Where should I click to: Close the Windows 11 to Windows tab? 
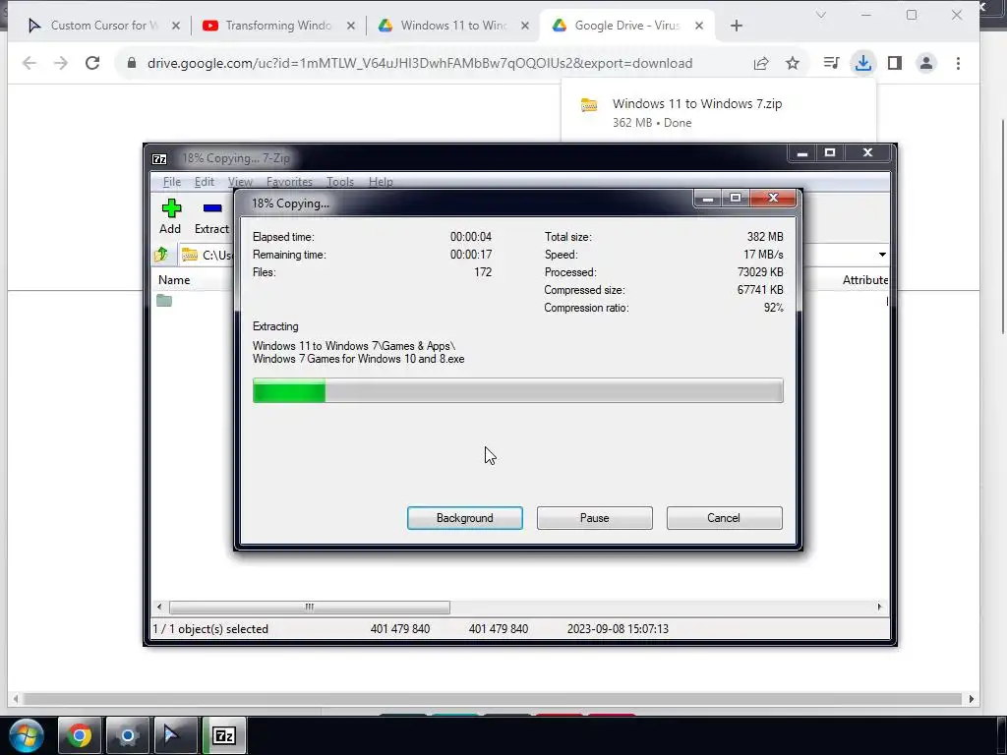click(x=525, y=26)
